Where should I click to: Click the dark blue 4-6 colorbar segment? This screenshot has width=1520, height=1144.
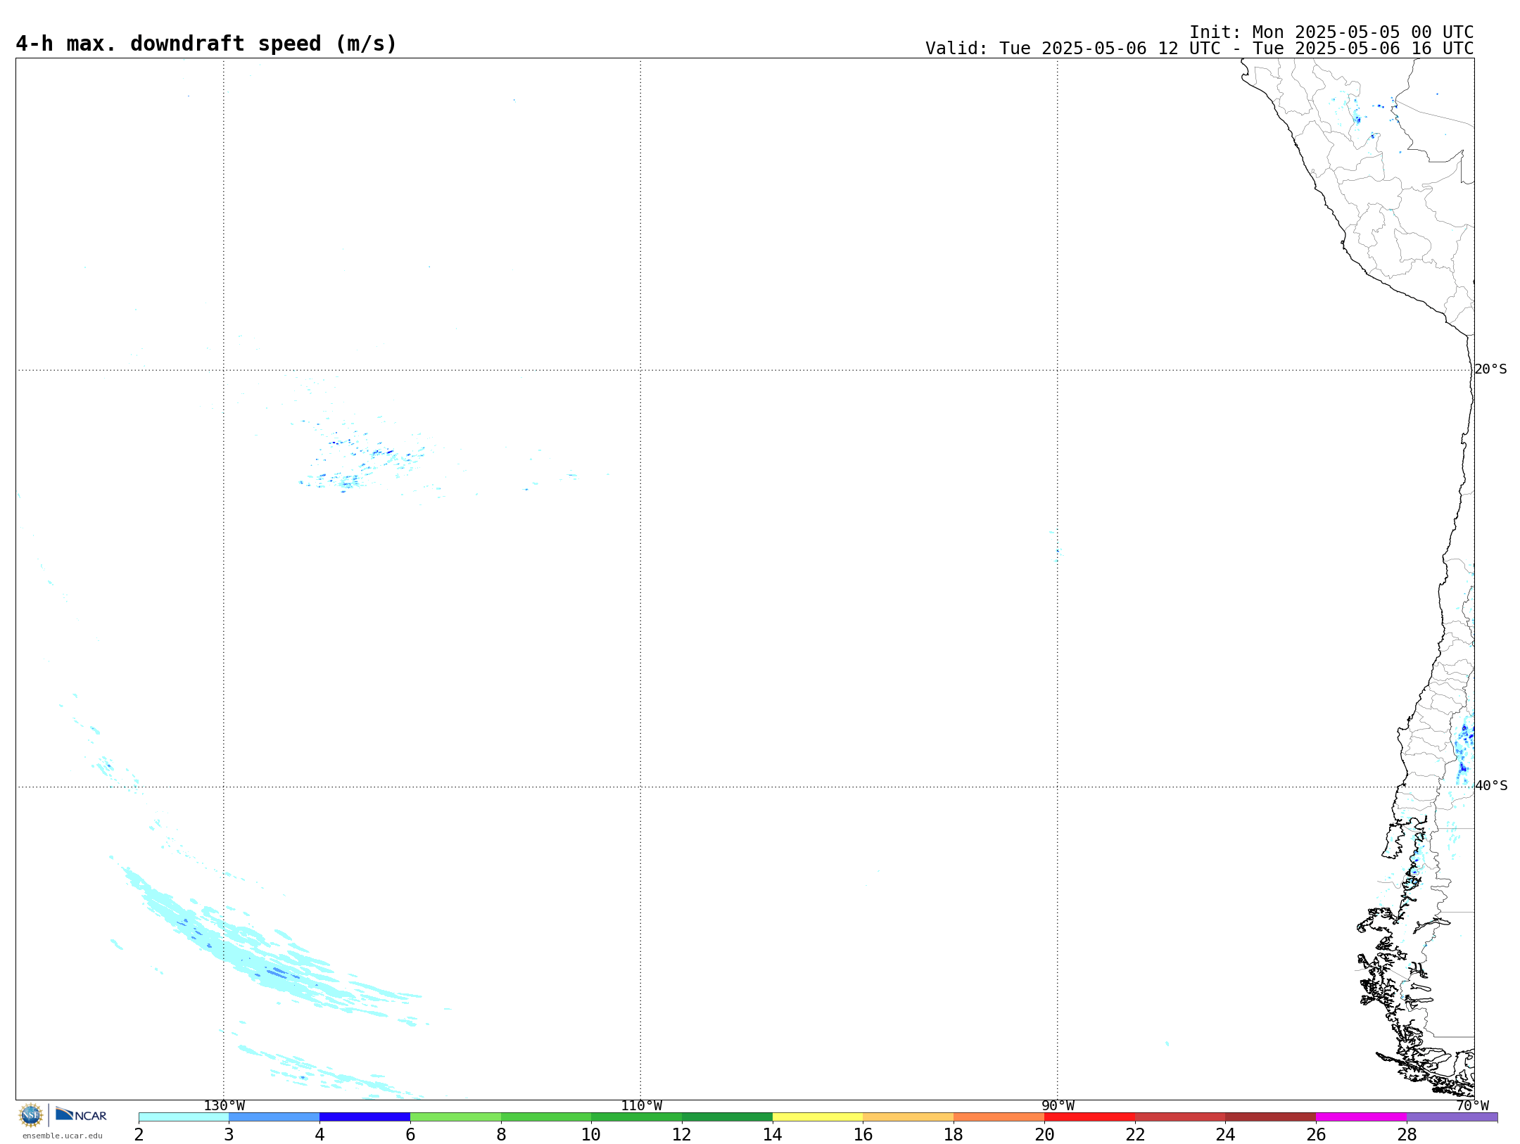pyautogui.click(x=365, y=1117)
